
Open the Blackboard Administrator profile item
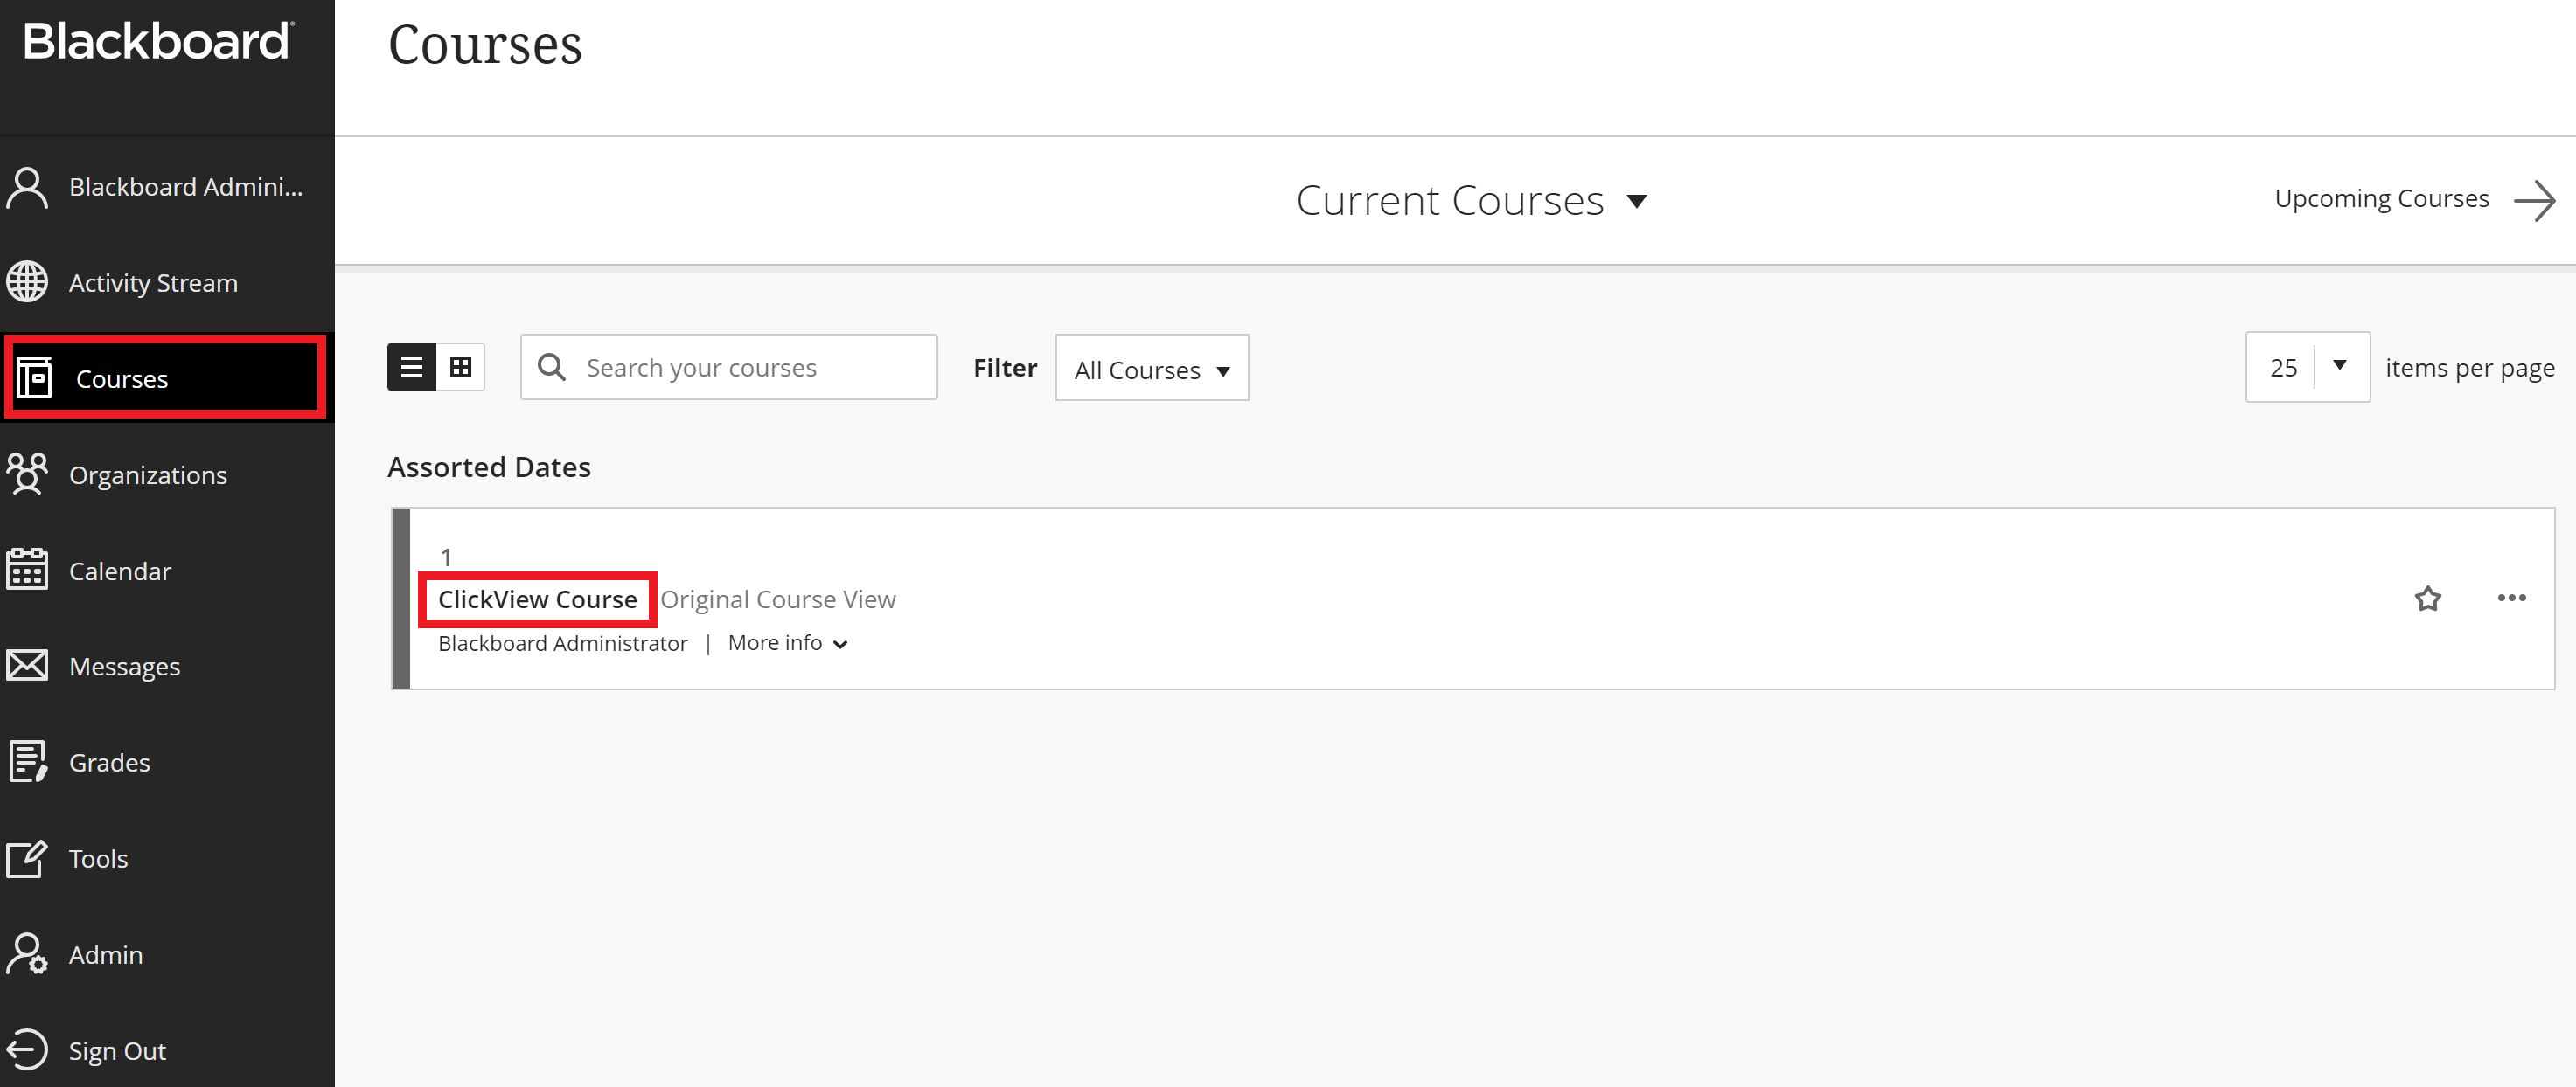(x=167, y=187)
